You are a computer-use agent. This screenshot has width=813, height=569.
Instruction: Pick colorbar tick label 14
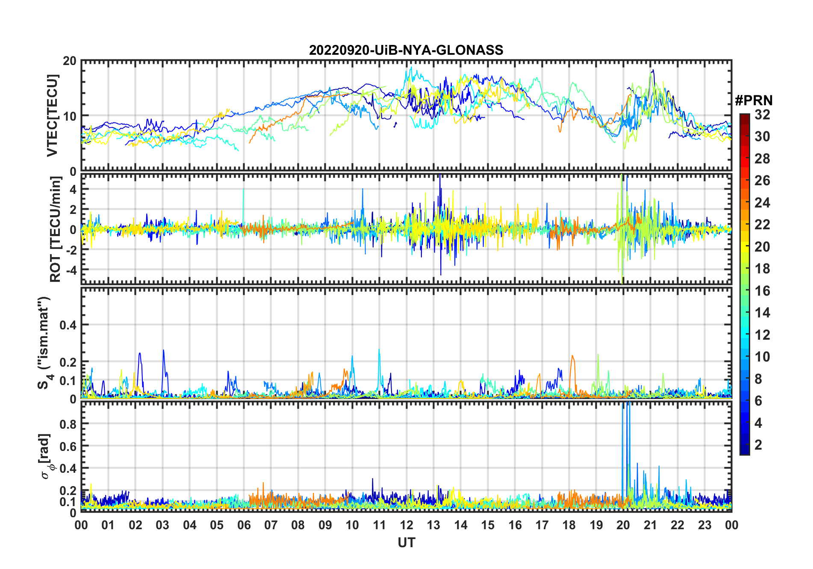762,313
